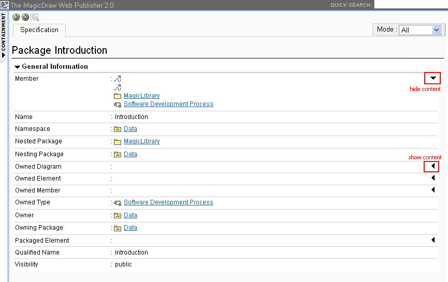Click the green back navigation arrow
The image size is (448, 282).
pos(16,17)
